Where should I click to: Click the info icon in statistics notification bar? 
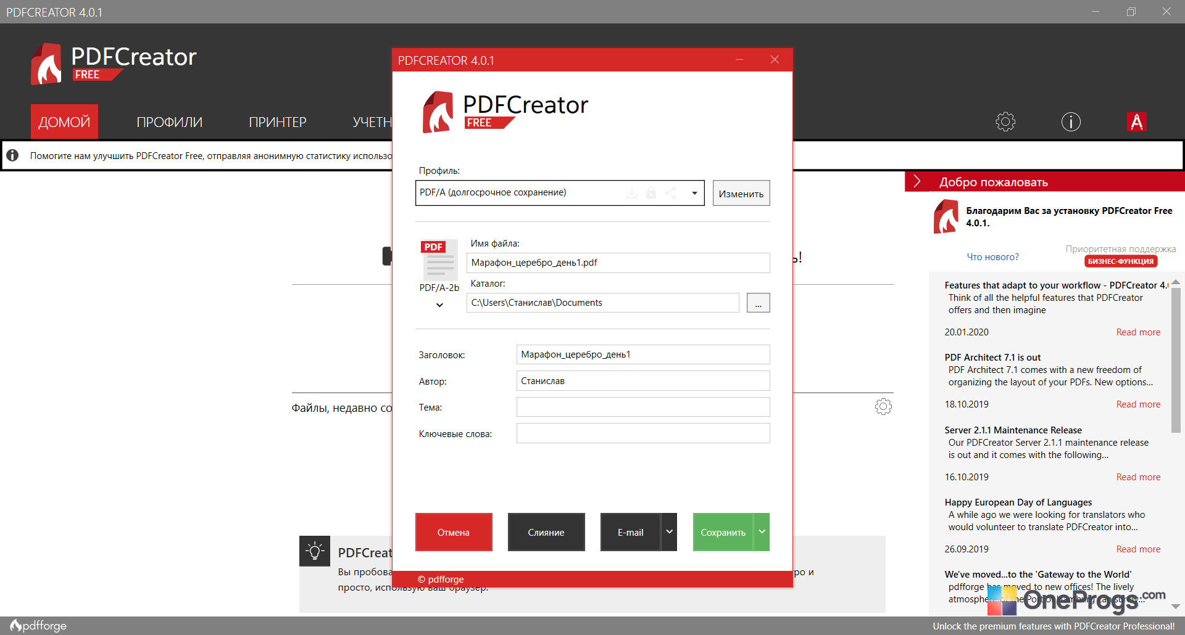click(12, 155)
